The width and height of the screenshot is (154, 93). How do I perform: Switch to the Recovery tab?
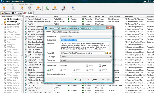tap(64, 32)
